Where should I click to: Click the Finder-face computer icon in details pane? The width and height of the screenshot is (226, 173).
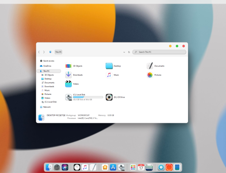tap(42, 117)
